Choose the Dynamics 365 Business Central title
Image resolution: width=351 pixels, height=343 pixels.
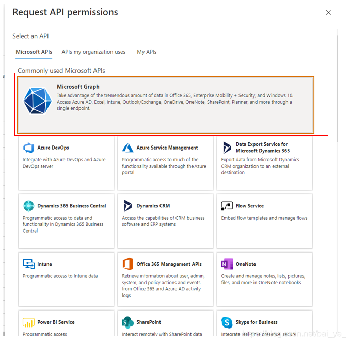click(72, 206)
